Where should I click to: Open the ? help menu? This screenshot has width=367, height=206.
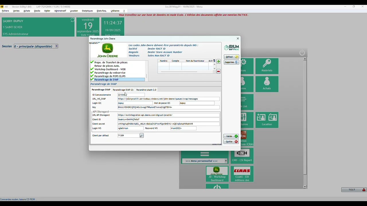point(124,11)
